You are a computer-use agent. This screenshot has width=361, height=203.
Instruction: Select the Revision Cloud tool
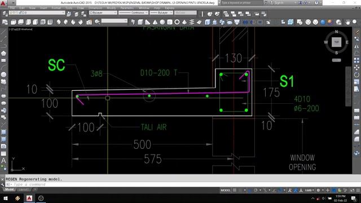[x=3, y=82]
